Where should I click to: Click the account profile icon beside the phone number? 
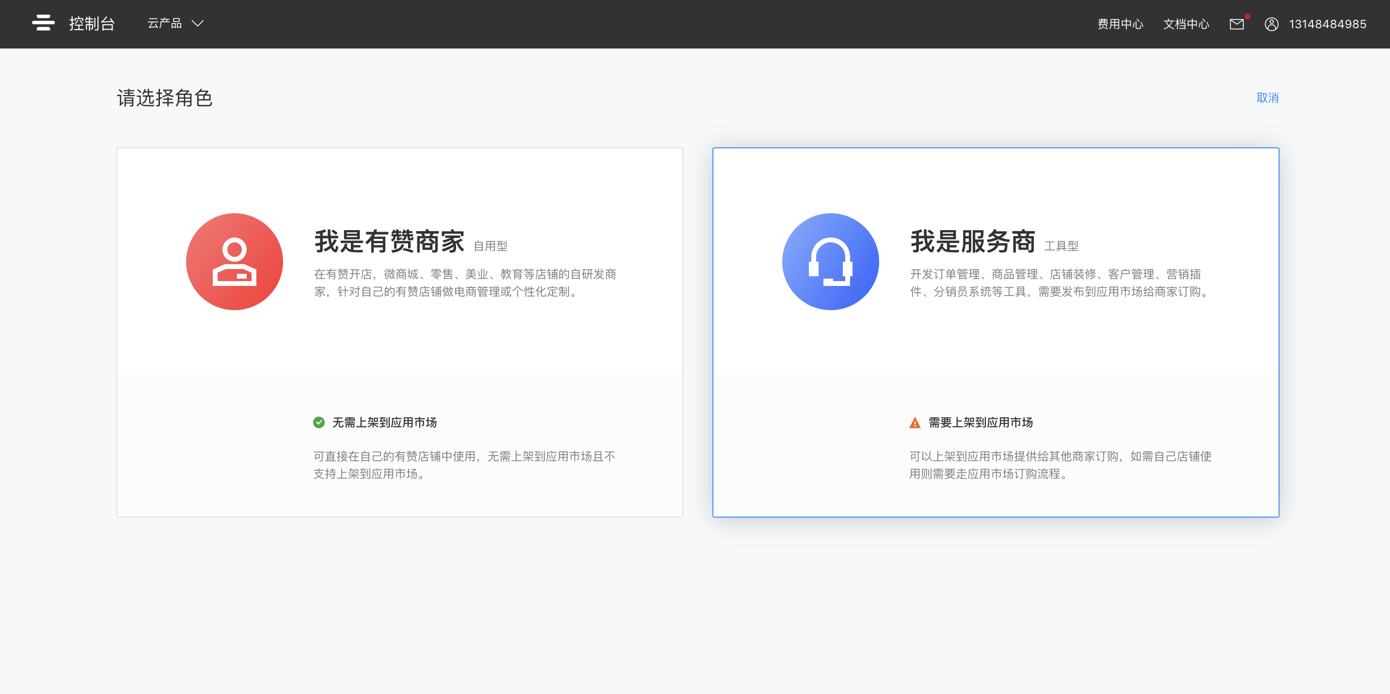[x=1272, y=24]
